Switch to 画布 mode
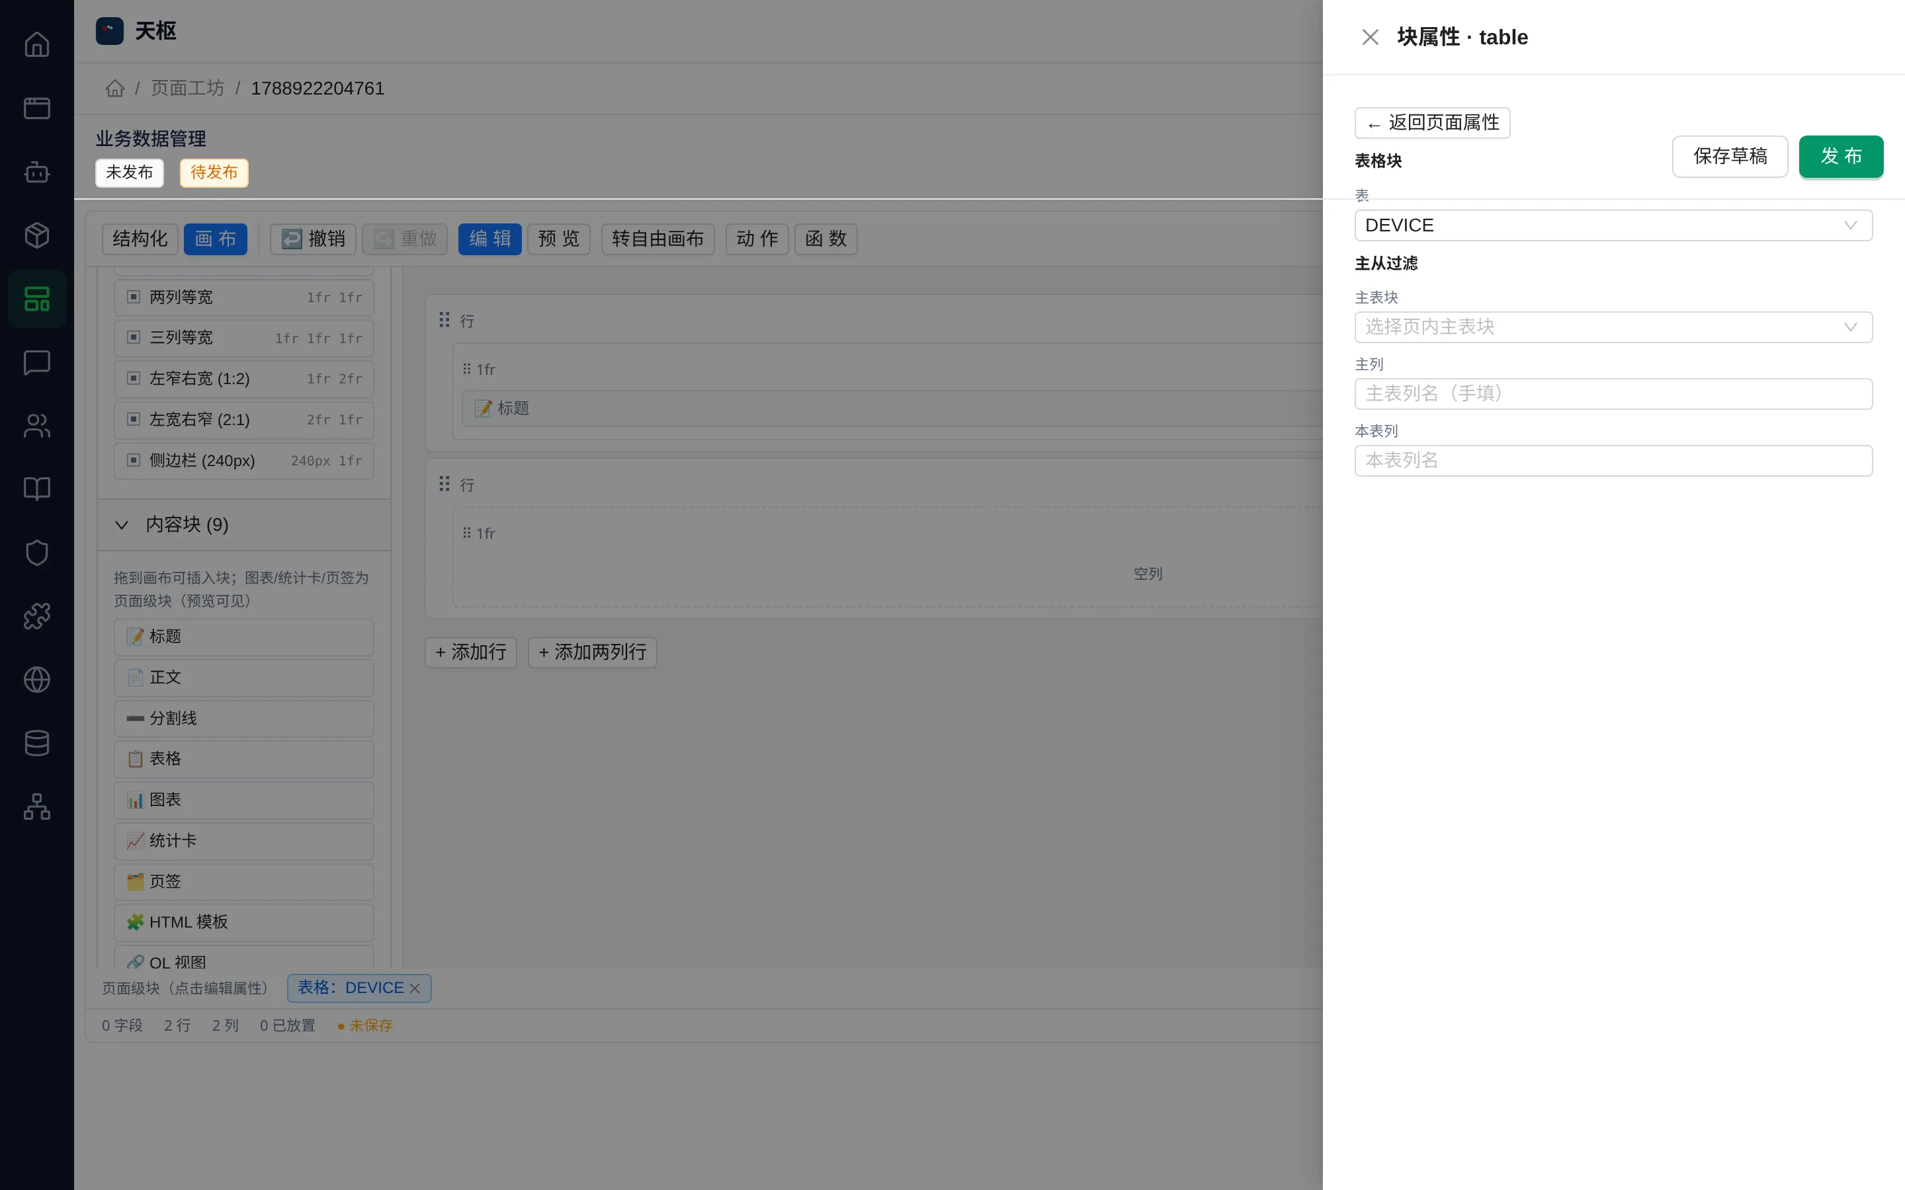 [216, 239]
